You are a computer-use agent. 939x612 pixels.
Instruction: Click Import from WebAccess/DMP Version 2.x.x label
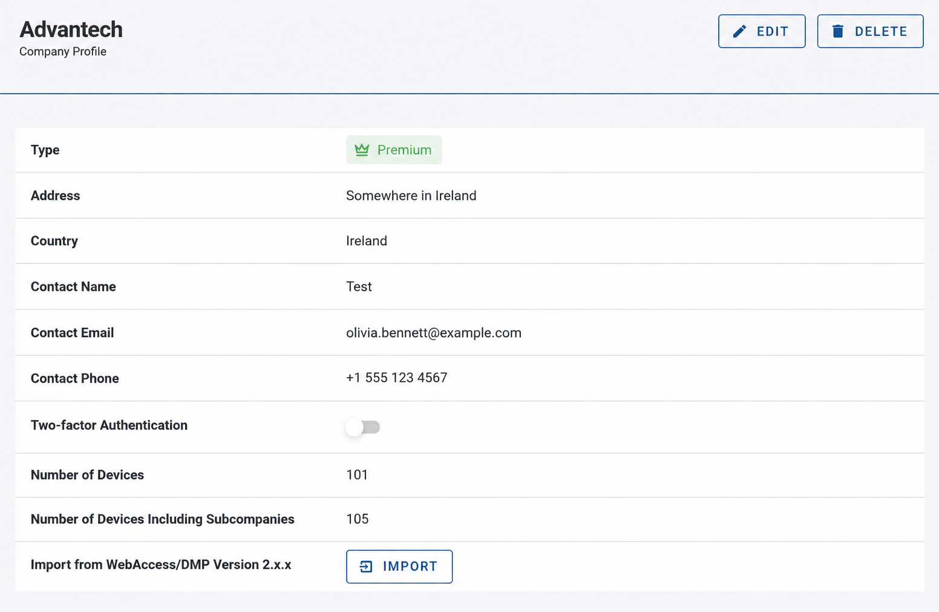click(161, 565)
